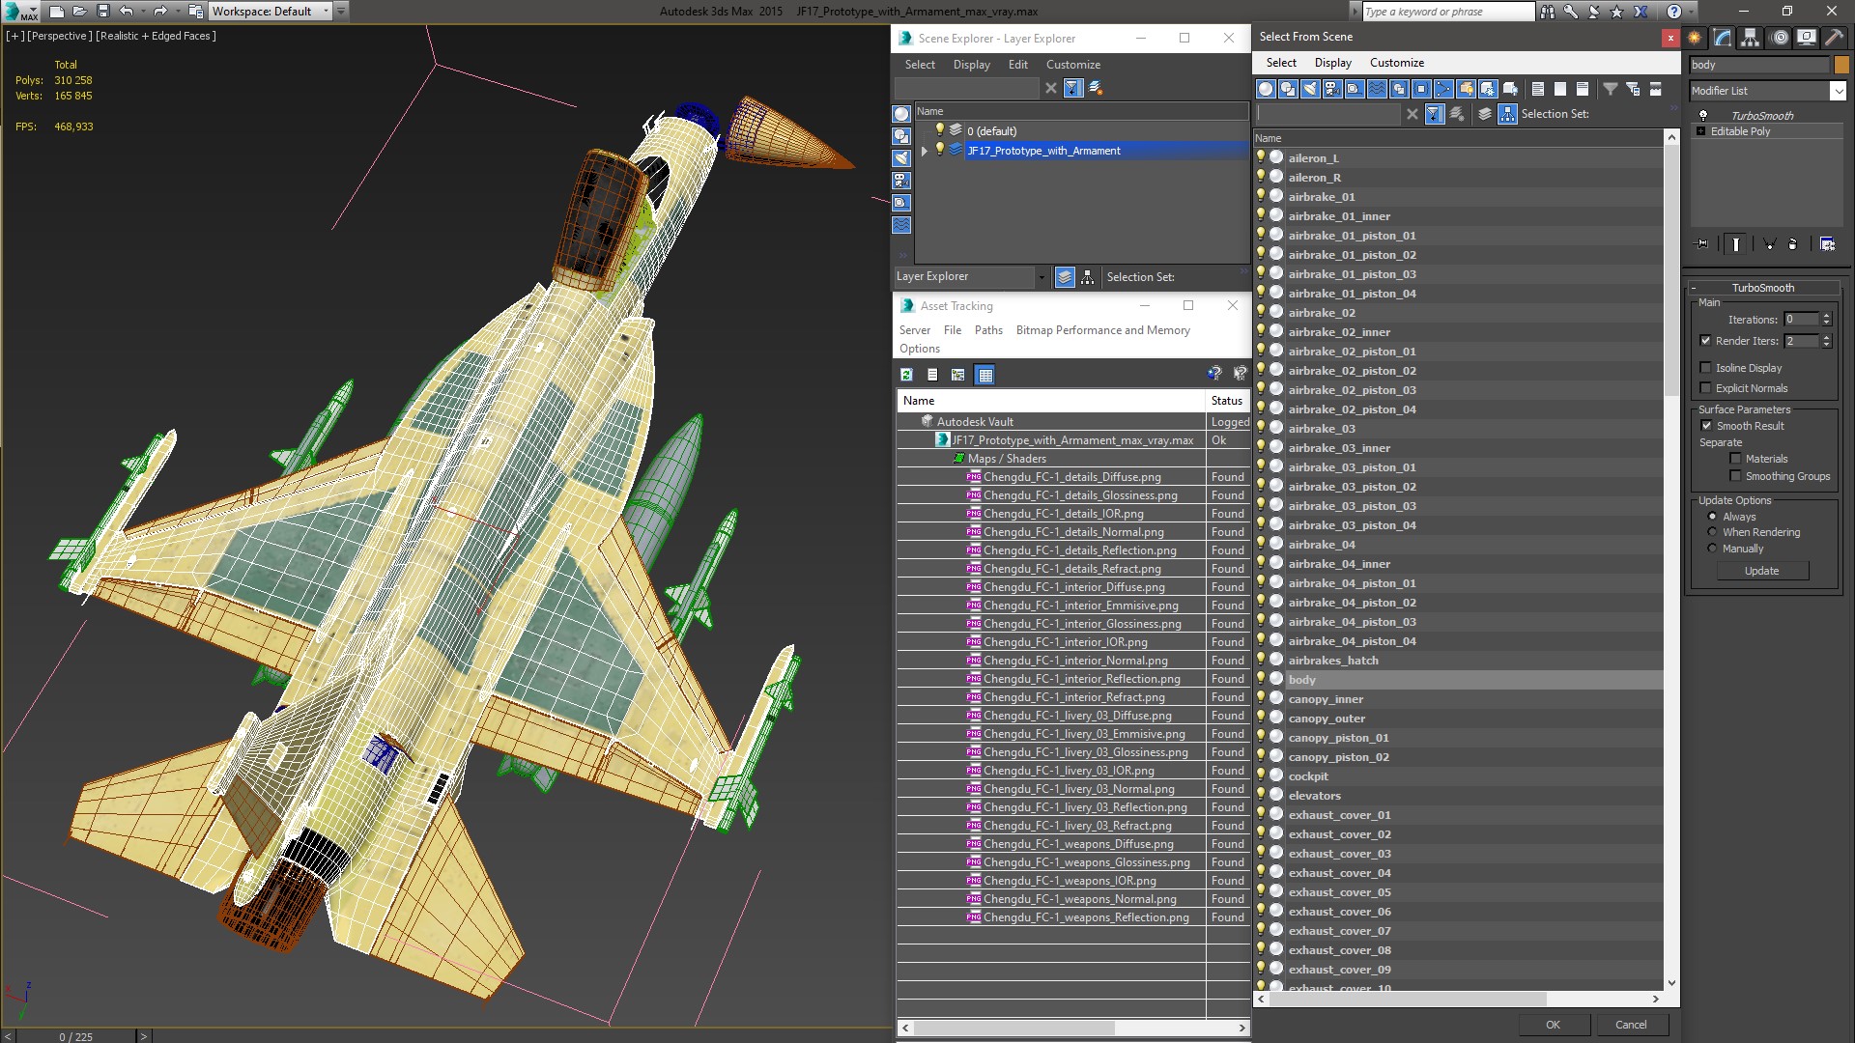
Task: Click Configure Modifier Sets icon
Action: [1828, 244]
